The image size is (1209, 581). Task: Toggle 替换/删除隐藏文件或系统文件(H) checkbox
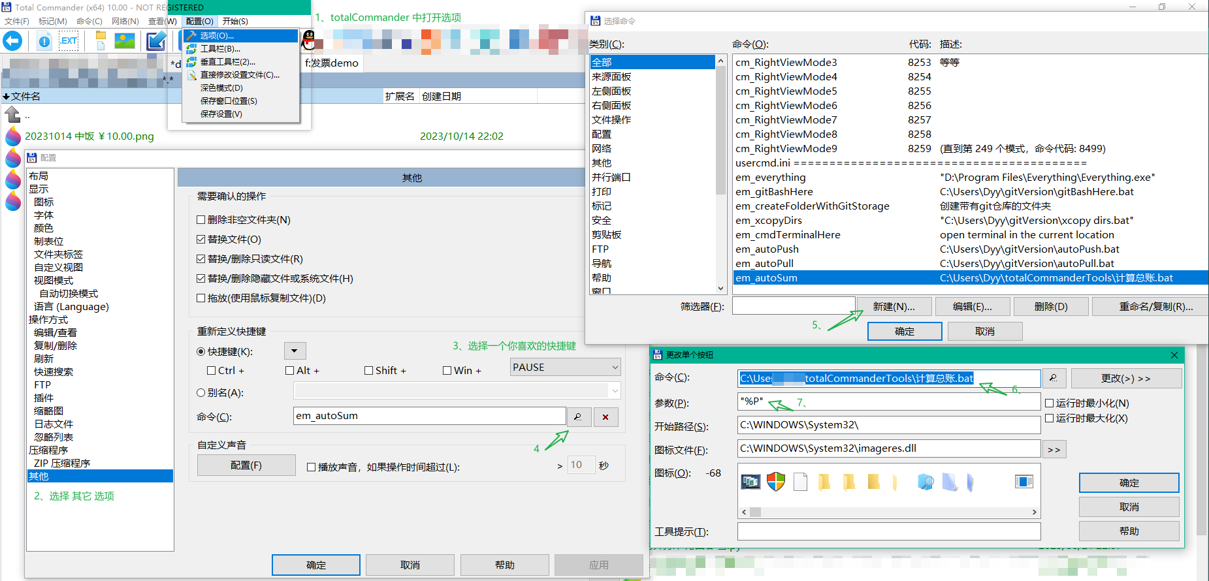pos(201,279)
